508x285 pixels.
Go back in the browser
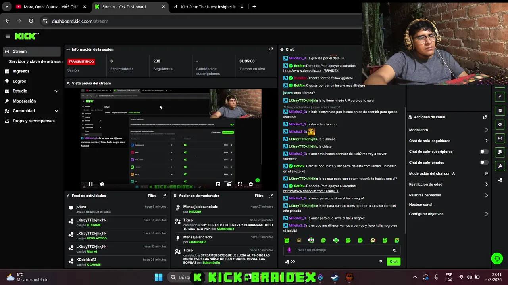click(x=7, y=21)
